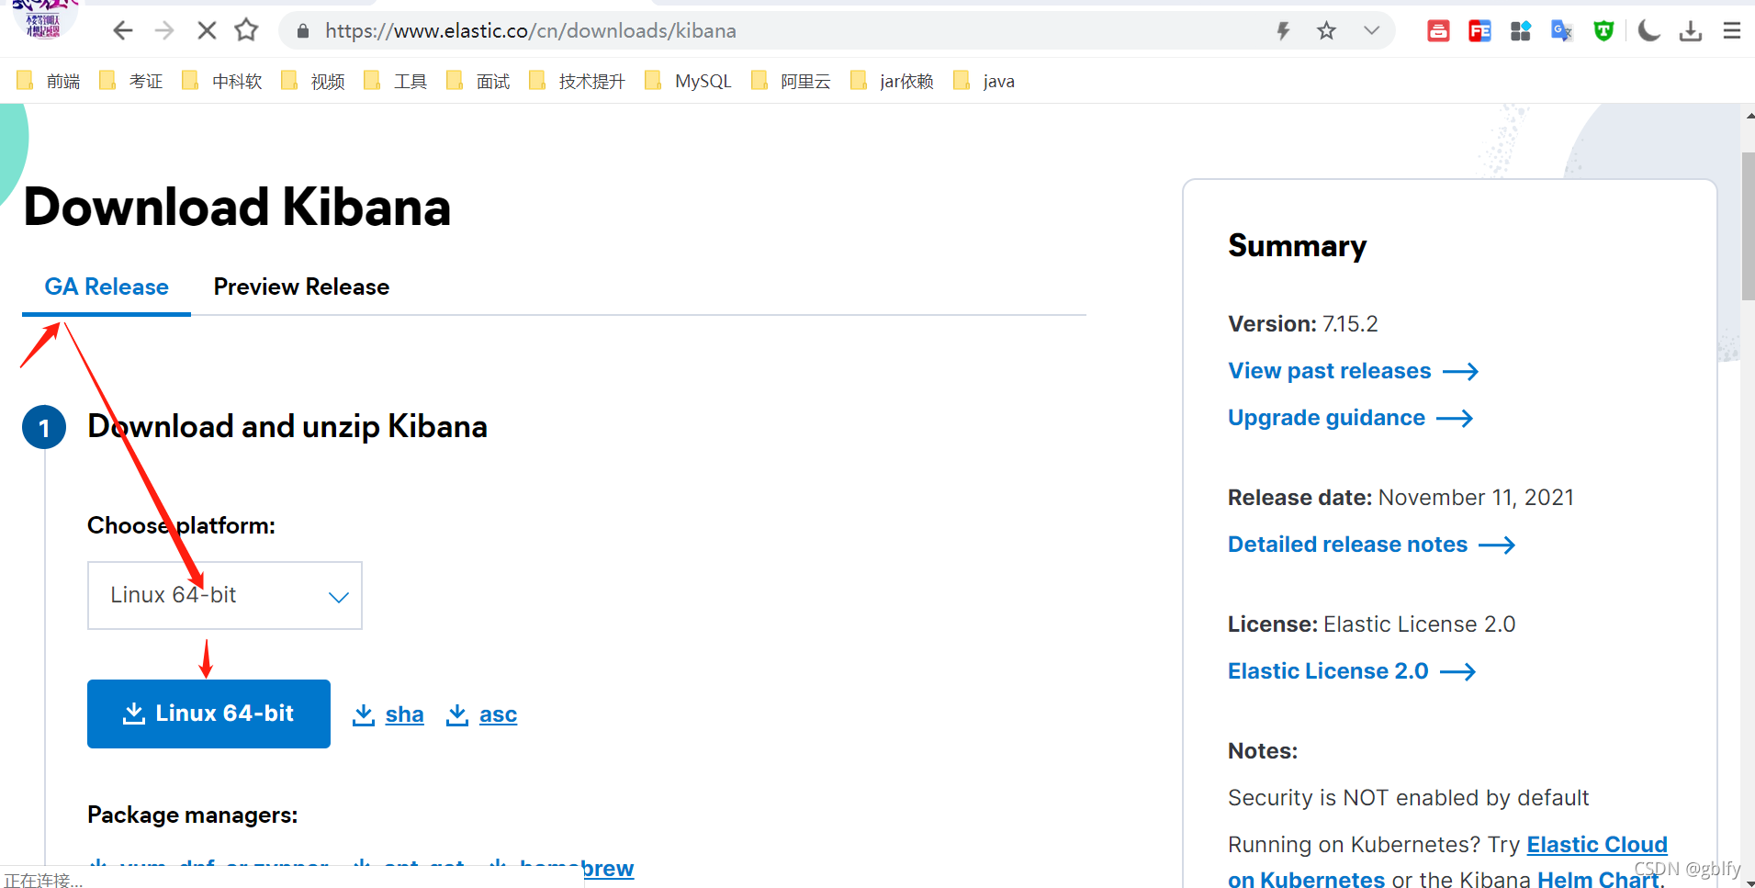Open the View past releases link

(x=1330, y=371)
